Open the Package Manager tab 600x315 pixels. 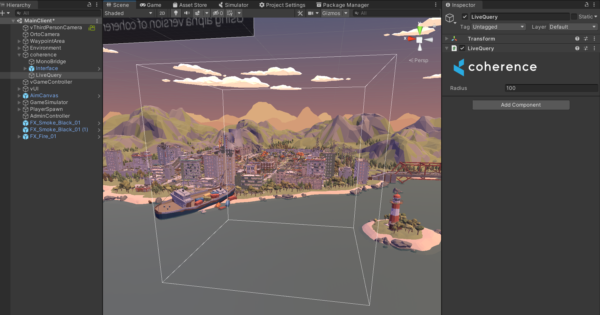[x=343, y=5]
